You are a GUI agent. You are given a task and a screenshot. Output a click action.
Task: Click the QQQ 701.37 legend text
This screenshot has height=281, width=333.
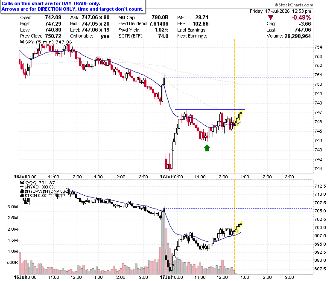tap(40, 183)
